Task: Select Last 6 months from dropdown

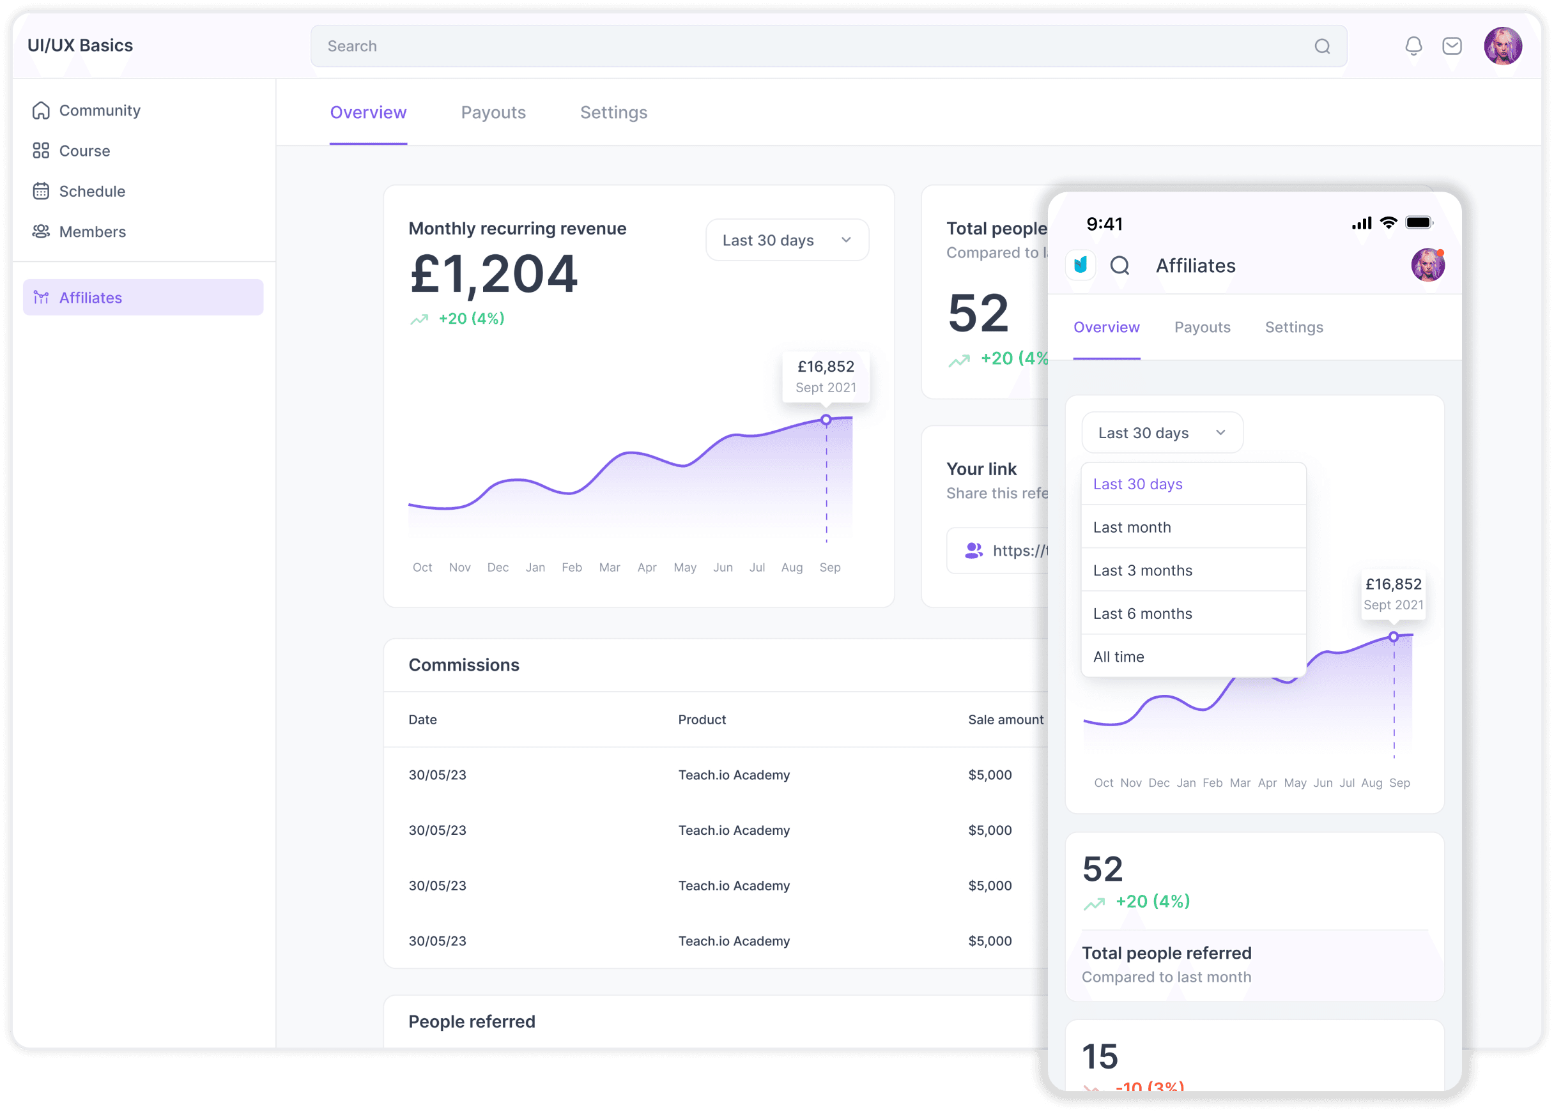Action: tap(1144, 613)
